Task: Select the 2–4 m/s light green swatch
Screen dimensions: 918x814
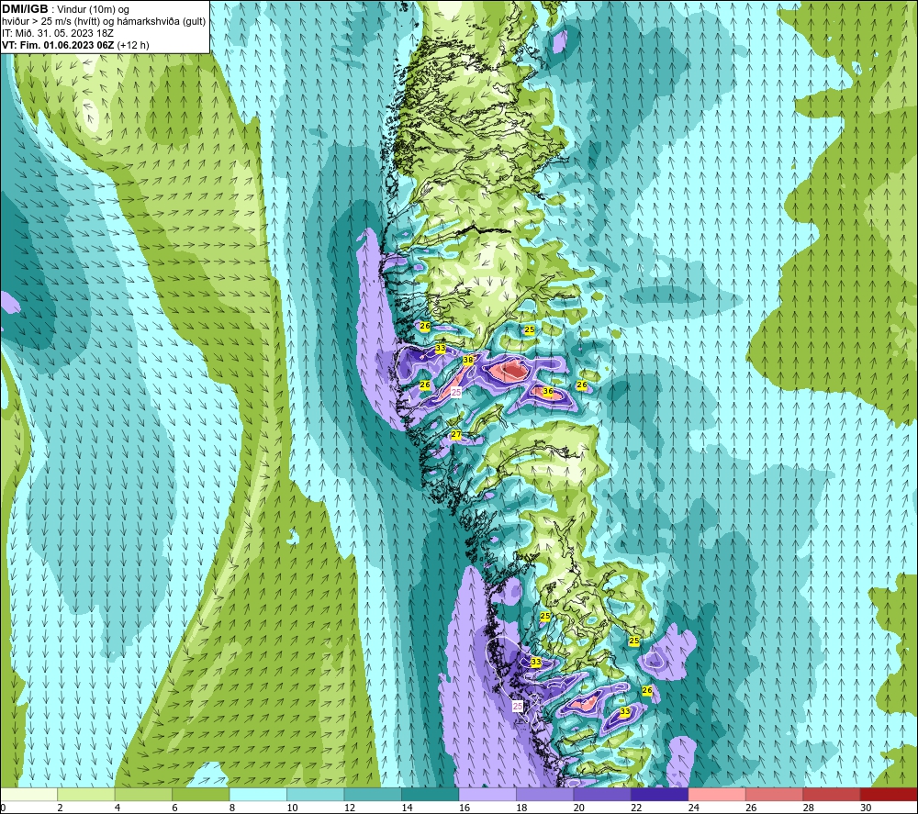Action: tap(86, 795)
